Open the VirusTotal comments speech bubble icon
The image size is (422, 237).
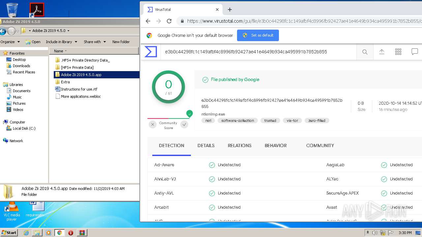[415, 52]
